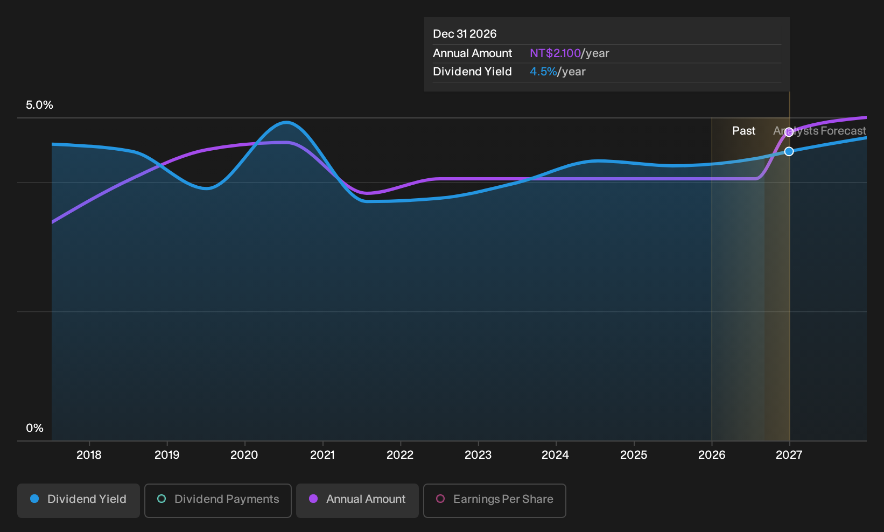
Task: Click the 2021 x-axis label
Action: coord(322,455)
